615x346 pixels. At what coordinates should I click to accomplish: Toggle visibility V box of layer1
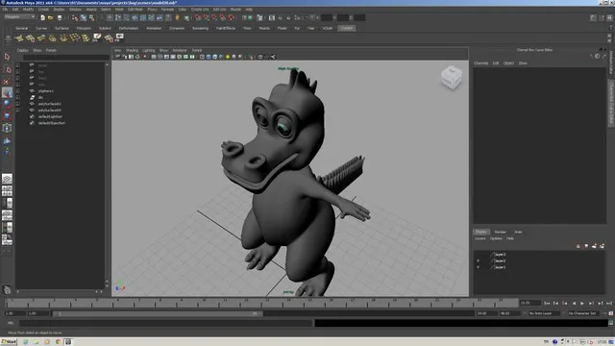pyautogui.click(x=478, y=267)
